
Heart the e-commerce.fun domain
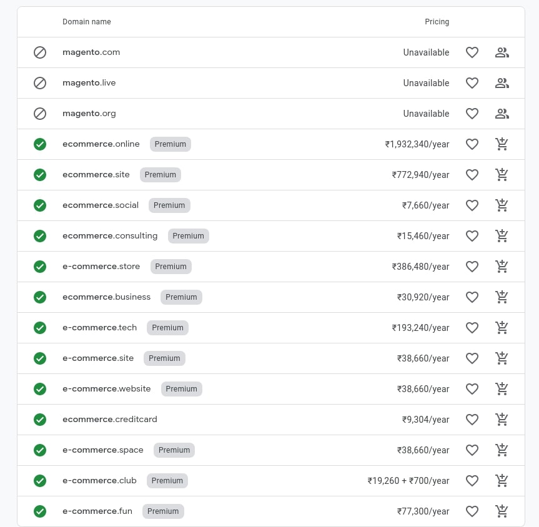click(472, 511)
